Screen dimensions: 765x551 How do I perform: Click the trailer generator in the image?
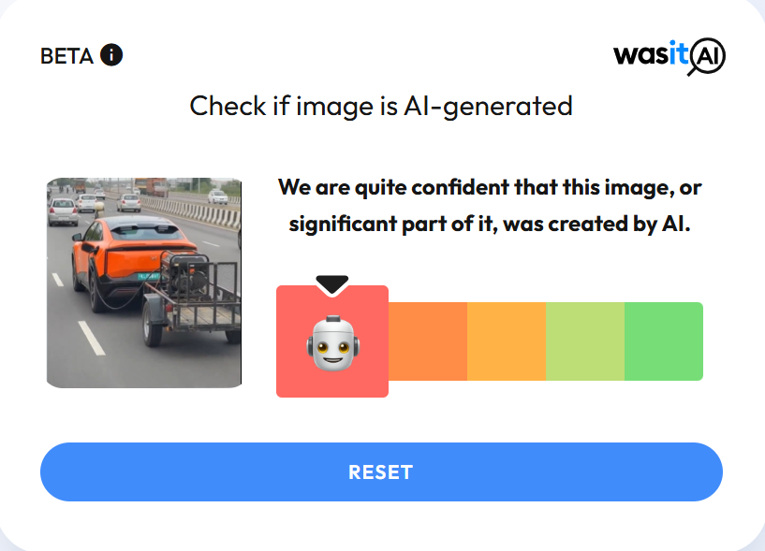tap(187, 274)
